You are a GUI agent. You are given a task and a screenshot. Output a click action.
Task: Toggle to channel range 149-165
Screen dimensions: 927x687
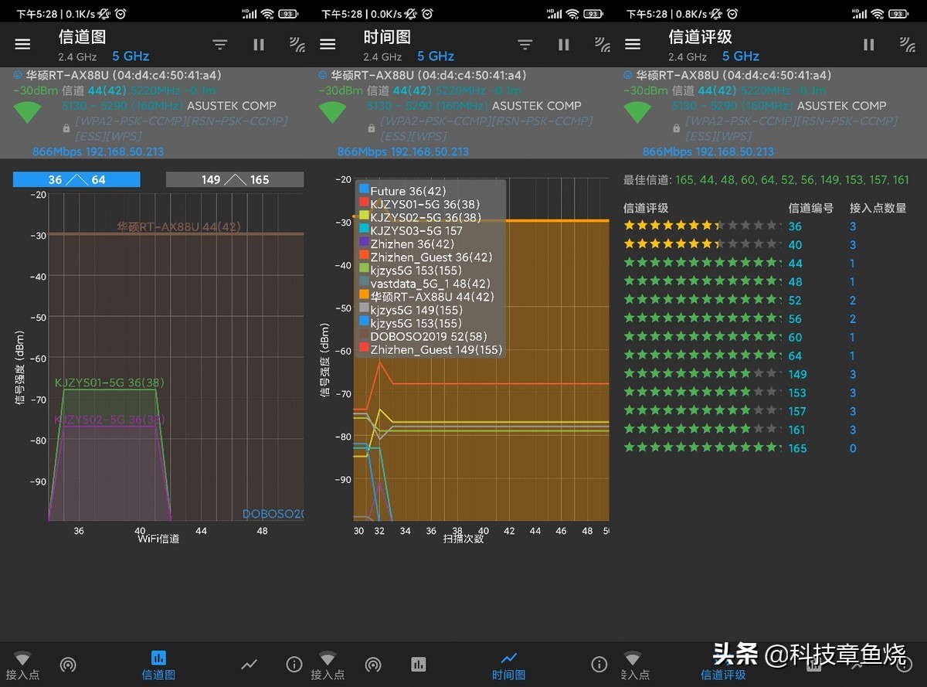click(234, 179)
